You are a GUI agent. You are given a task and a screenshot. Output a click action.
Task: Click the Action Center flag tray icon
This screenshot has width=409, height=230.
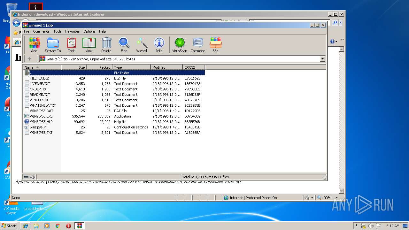point(379,226)
